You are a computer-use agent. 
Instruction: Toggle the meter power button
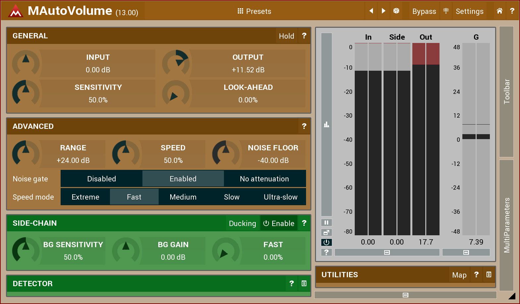326,242
